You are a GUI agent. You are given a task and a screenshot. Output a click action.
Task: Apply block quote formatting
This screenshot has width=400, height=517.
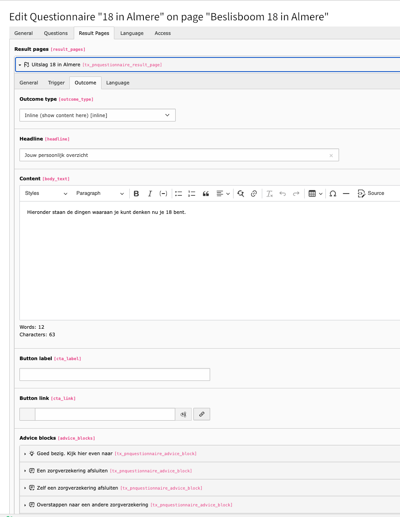(x=206, y=194)
